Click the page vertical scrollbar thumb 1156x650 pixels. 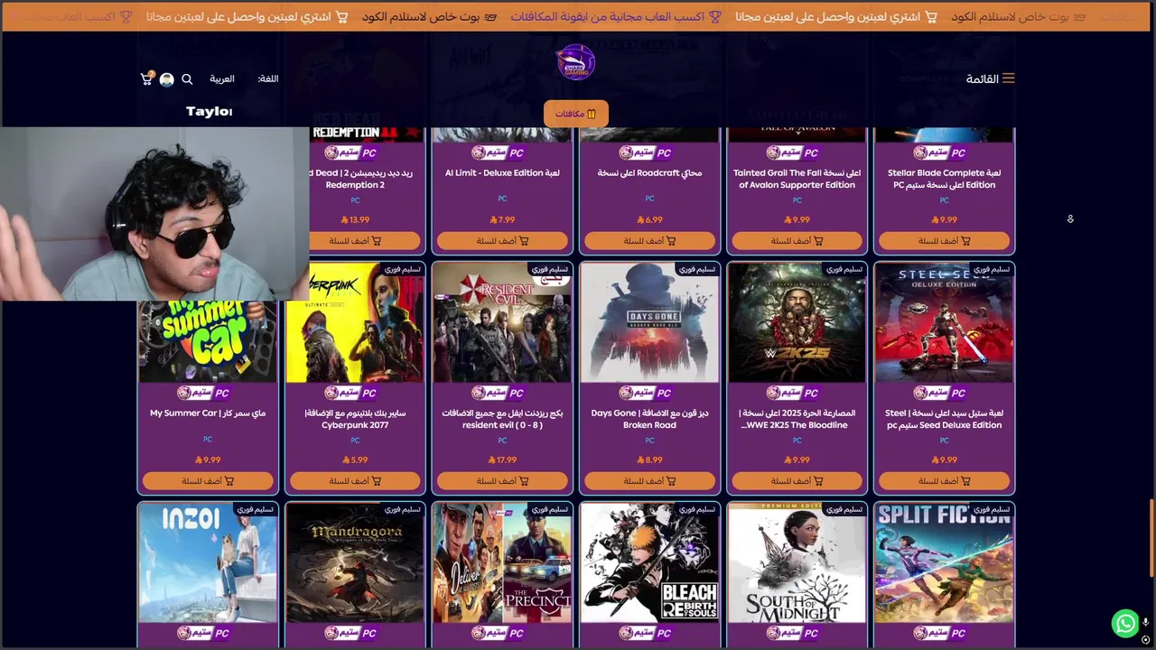coord(1151,538)
